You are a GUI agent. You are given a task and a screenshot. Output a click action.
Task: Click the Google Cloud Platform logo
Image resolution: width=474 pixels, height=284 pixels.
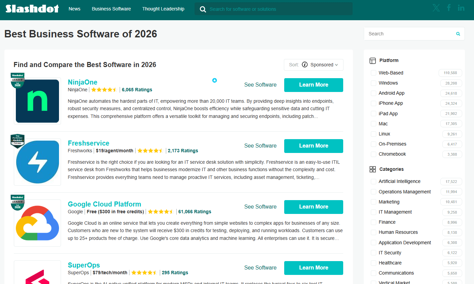[37, 223]
